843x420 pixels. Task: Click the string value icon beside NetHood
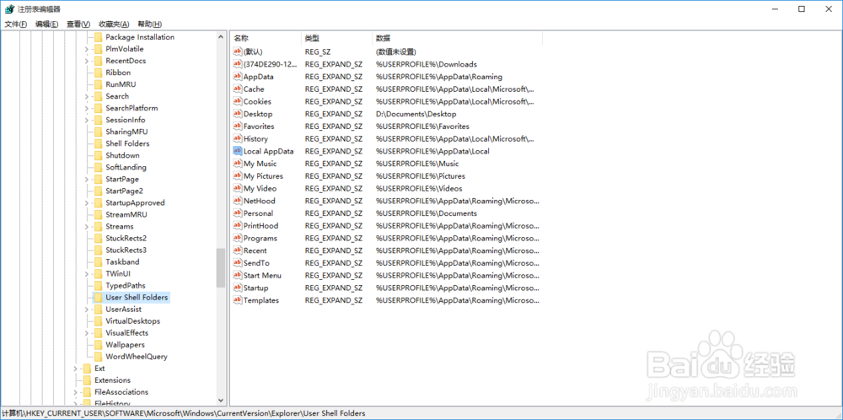tap(238, 201)
